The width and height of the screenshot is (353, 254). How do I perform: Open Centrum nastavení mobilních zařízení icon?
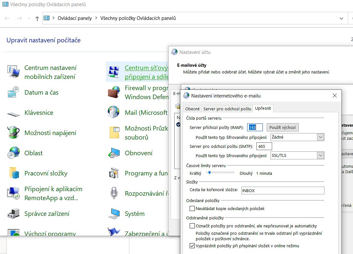pyautogui.click(x=13, y=72)
